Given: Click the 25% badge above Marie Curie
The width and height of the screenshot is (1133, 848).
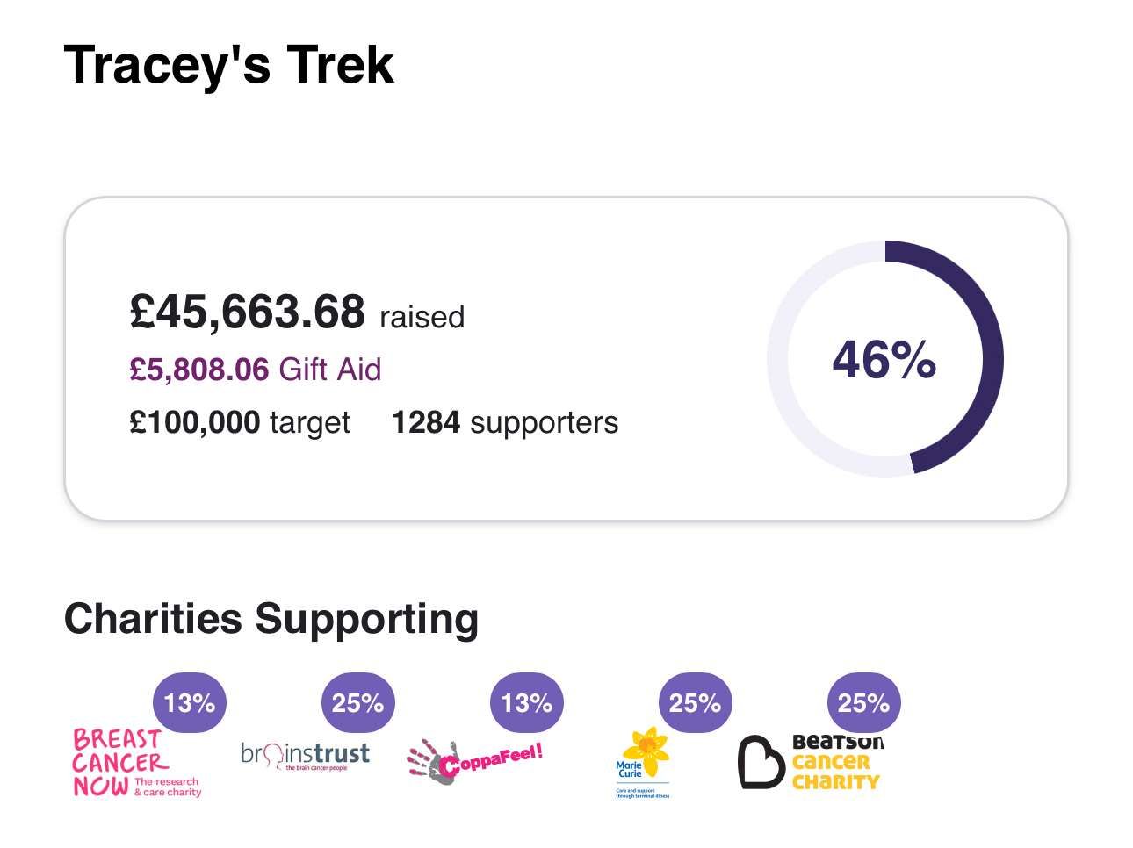Looking at the screenshot, I should click(x=695, y=703).
